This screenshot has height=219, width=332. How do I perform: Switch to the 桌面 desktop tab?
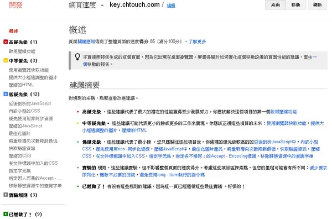pos(275,4)
